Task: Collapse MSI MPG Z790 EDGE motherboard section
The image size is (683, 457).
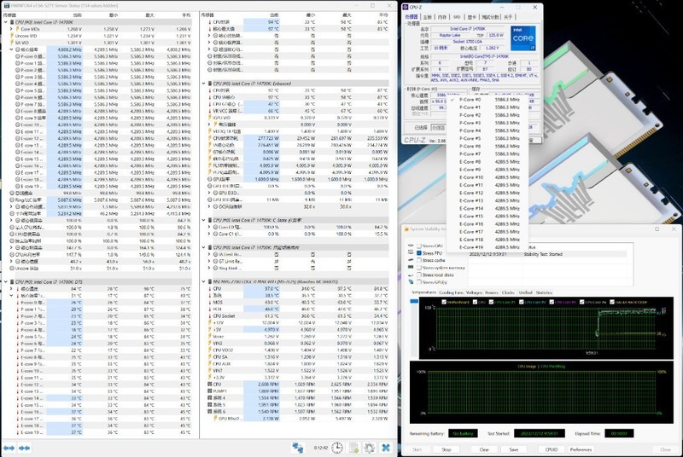Action: click(x=204, y=281)
